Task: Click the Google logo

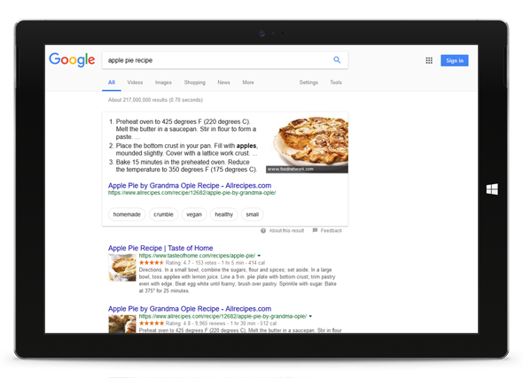Action: tap(72, 60)
